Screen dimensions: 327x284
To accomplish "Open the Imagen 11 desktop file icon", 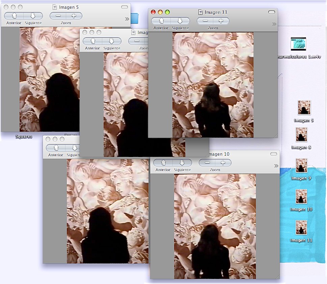I will 301,227.
